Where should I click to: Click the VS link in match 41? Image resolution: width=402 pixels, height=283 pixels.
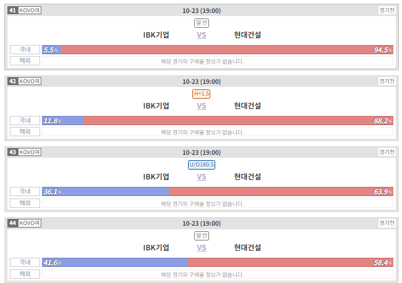[201, 35]
